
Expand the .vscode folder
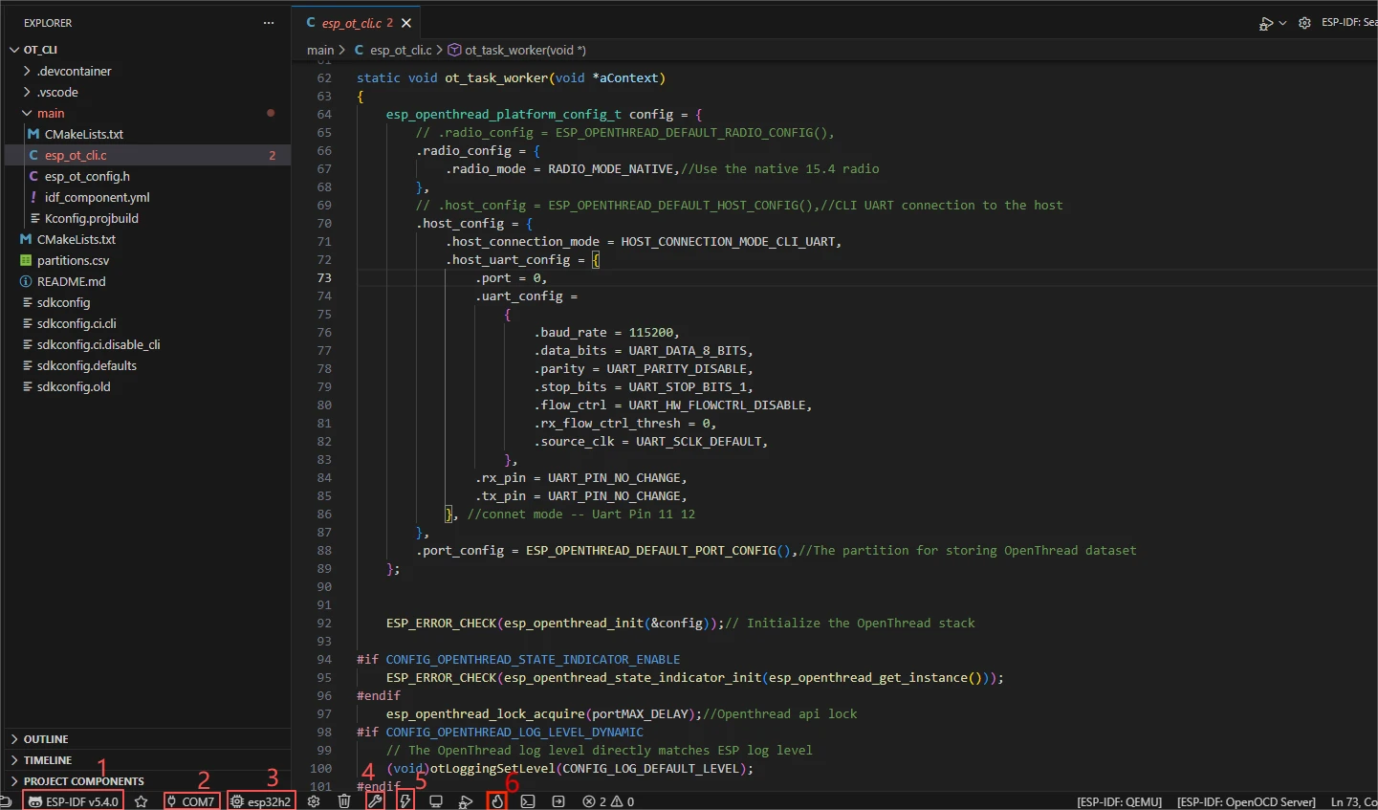coord(57,92)
